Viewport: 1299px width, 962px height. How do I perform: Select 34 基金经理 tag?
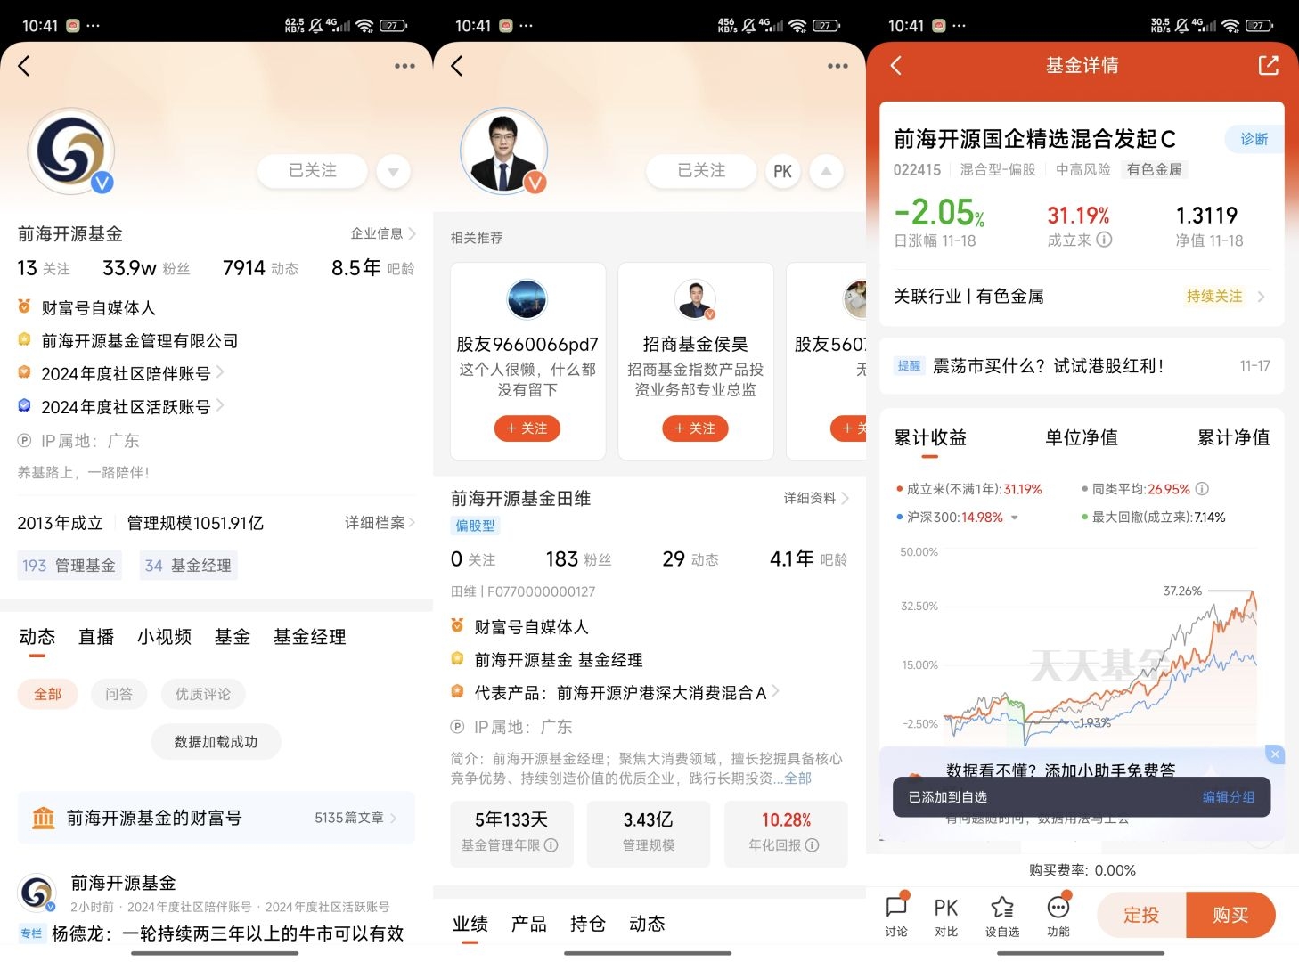pyautogui.click(x=188, y=566)
